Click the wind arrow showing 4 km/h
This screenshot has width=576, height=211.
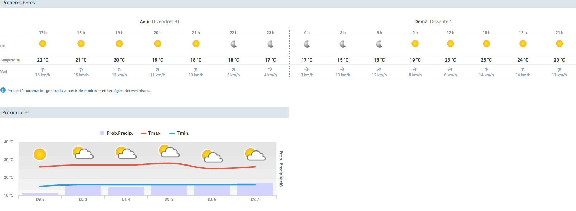pos(270,69)
